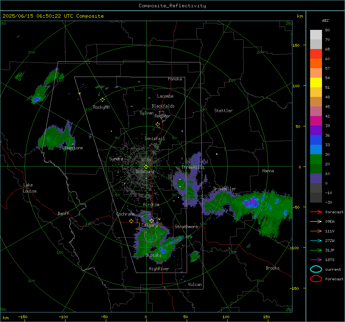Click the yellow diamond marker below RedDeer

[158, 124]
